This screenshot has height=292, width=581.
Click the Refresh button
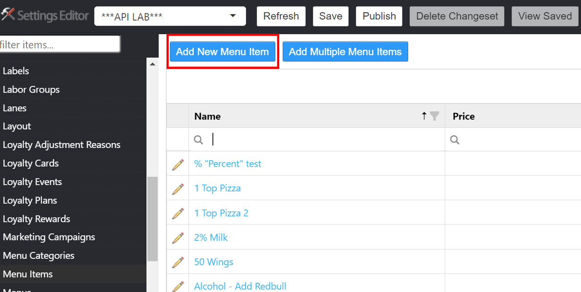point(281,16)
